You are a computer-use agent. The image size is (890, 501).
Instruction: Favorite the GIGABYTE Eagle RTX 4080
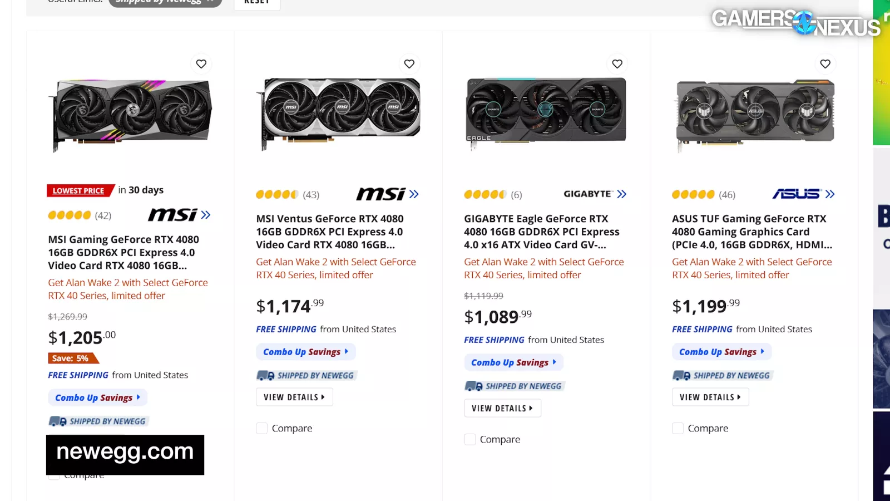(617, 64)
